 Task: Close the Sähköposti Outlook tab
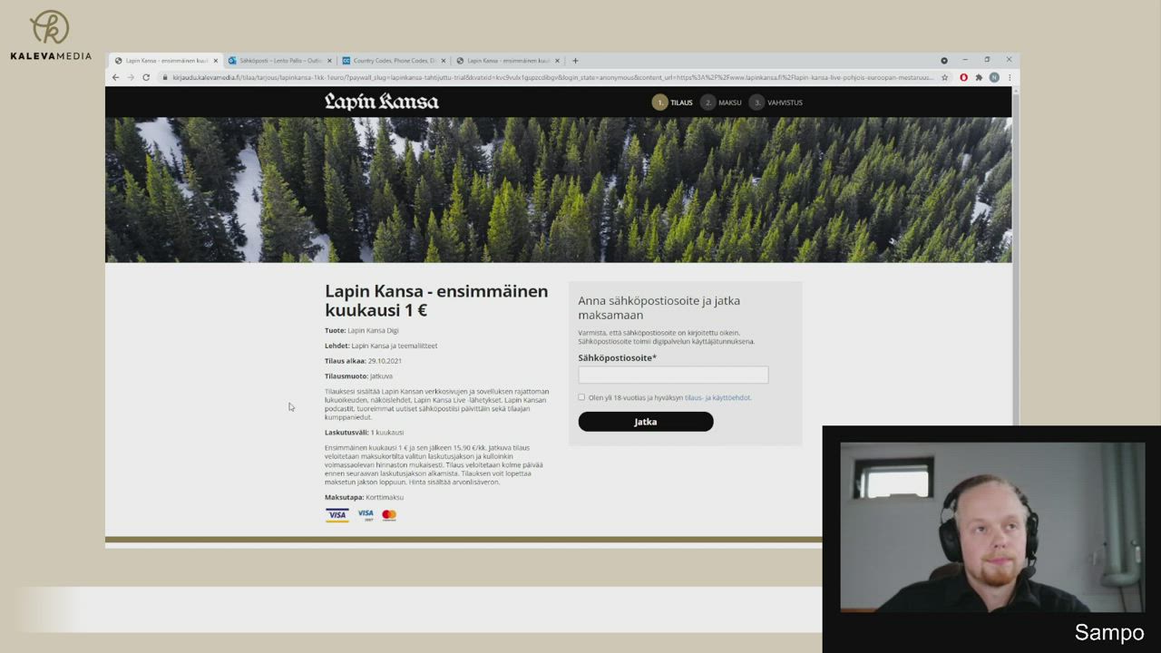(329, 61)
